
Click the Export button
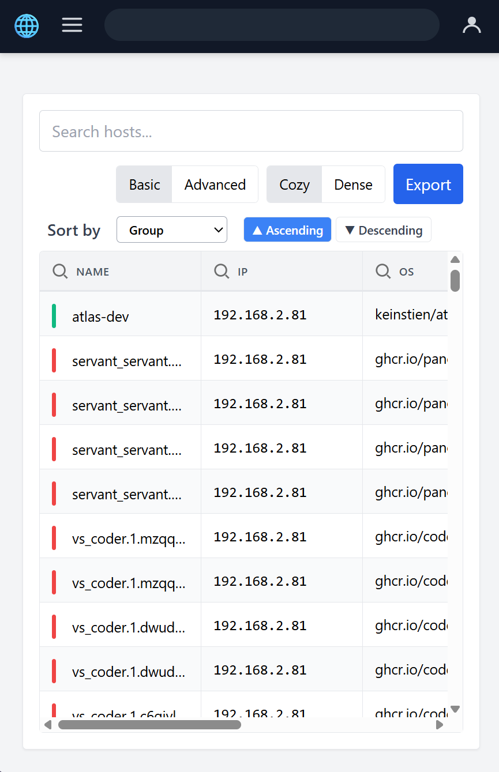pos(428,184)
